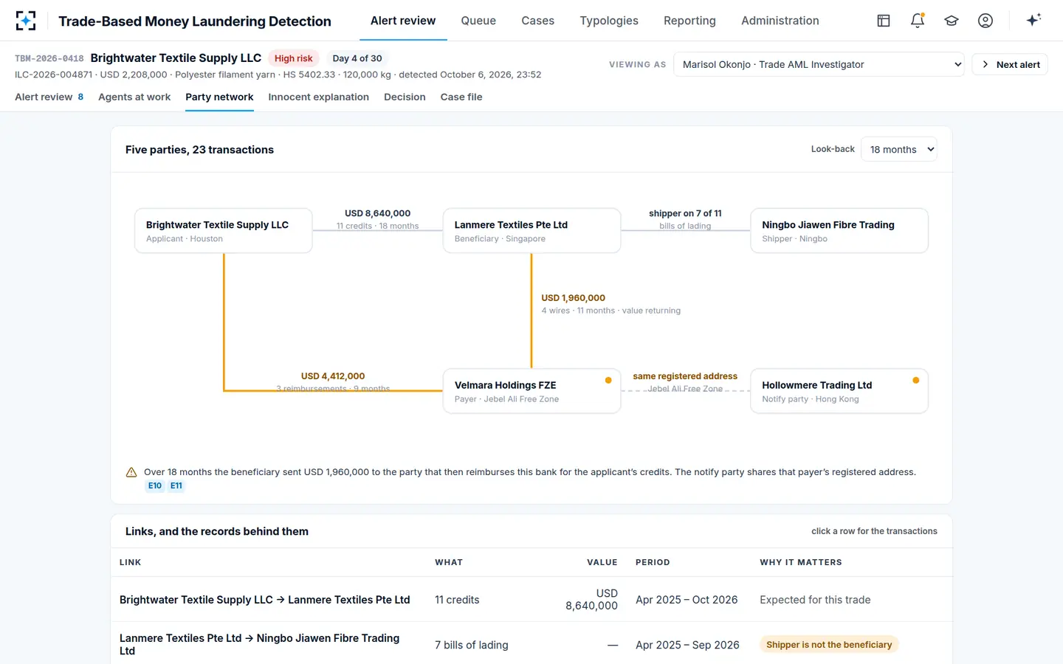Open the layout panel icon
The width and height of the screenshot is (1063, 664).
point(884,21)
